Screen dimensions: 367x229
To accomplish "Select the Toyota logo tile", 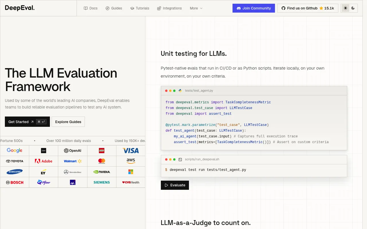I will (15, 161).
